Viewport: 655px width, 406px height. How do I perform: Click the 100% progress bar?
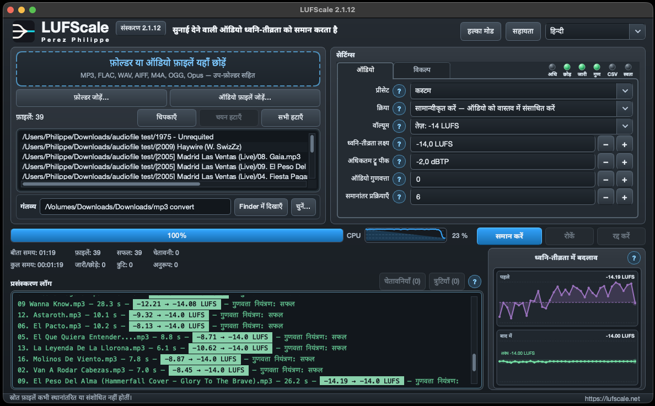click(x=176, y=236)
